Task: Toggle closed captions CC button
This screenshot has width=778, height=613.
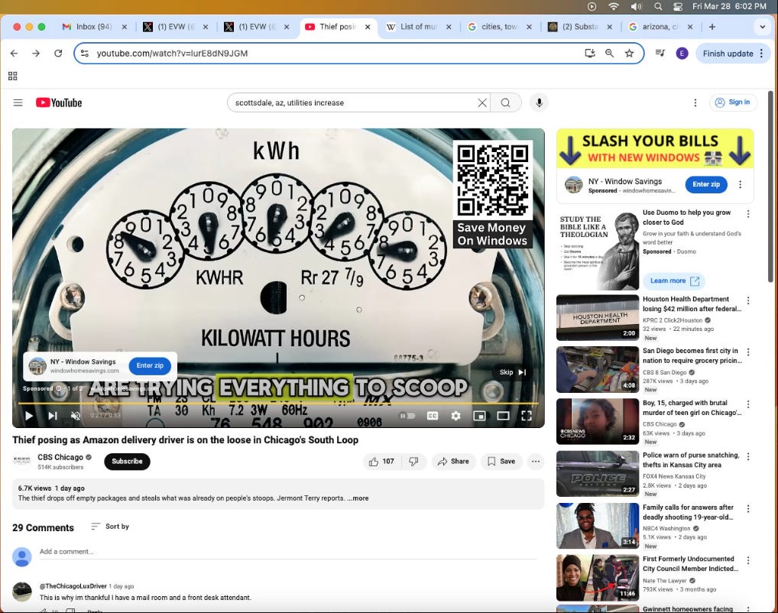Action: (432, 416)
